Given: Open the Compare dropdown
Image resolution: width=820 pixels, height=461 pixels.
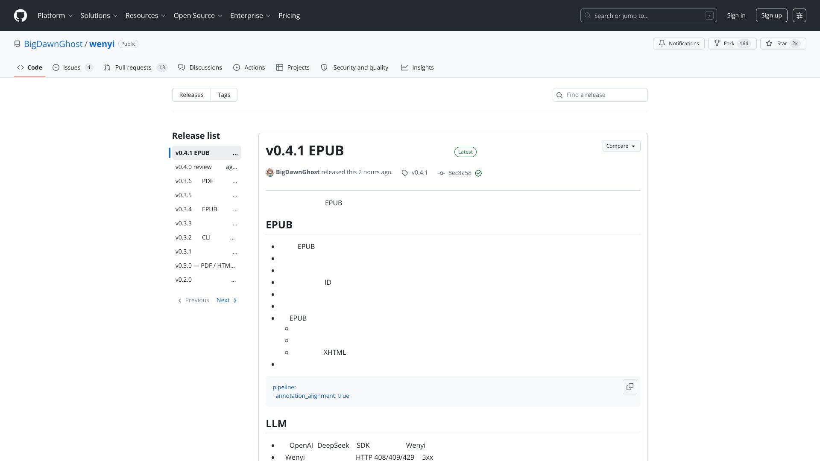Looking at the screenshot, I should [x=621, y=146].
